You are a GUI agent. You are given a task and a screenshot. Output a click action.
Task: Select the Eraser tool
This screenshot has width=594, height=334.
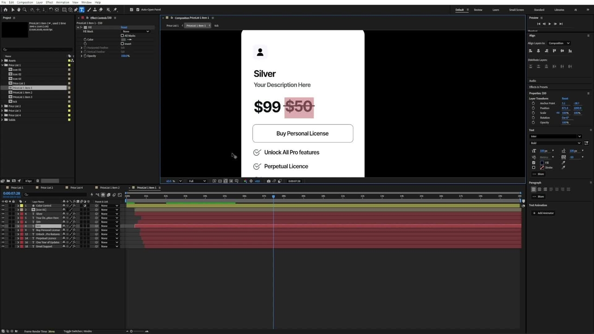coord(101,10)
